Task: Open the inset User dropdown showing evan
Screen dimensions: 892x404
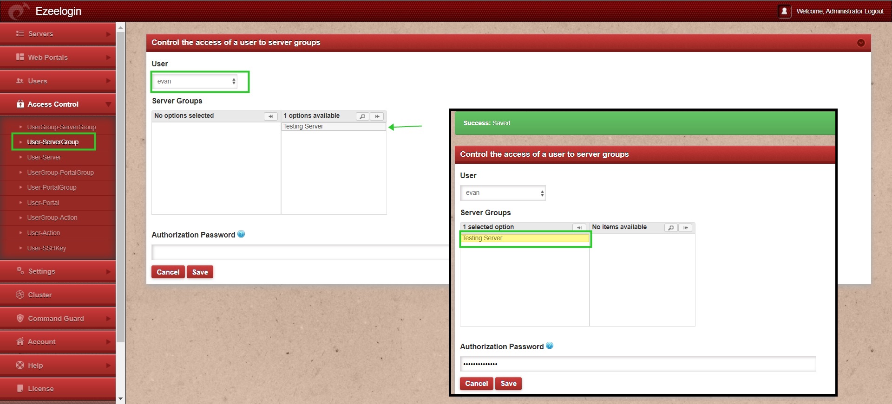Action: [x=503, y=193]
